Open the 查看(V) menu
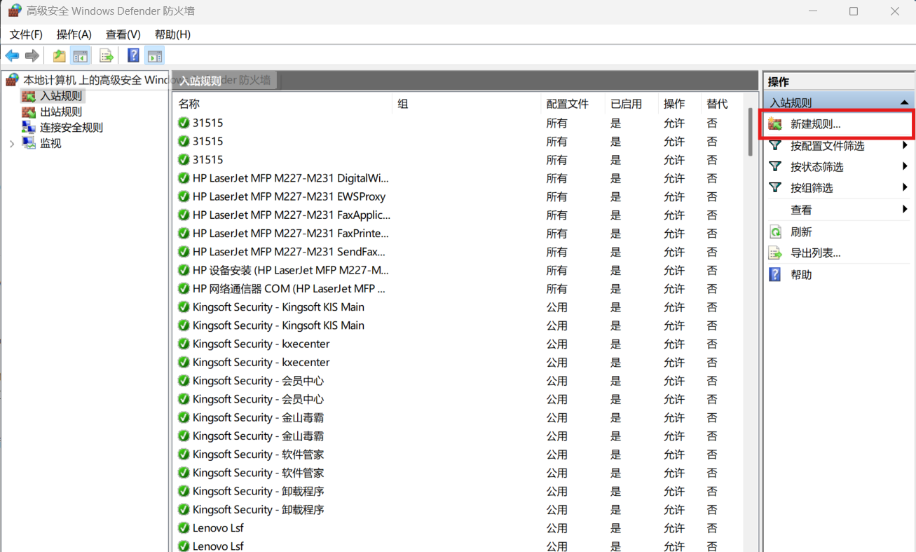Viewport: 916px width, 552px height. (123, 34)
